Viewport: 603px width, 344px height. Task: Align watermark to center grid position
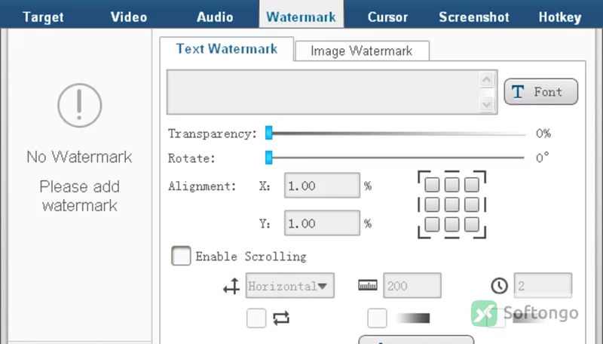pyautogui.click(x=451, y=204)
